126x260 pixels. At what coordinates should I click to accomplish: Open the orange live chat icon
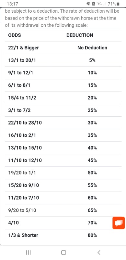click(x=119, y=223)
